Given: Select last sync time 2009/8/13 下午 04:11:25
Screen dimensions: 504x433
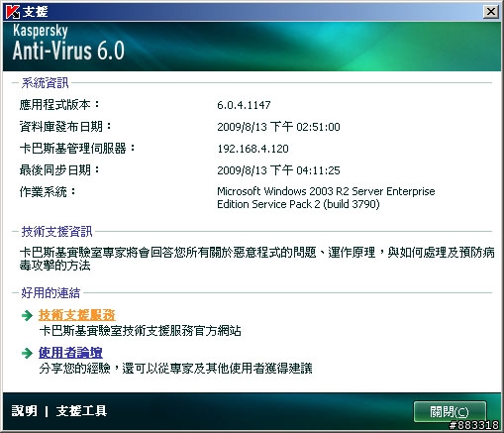Looking at the screenshot, I should point(278,170).
